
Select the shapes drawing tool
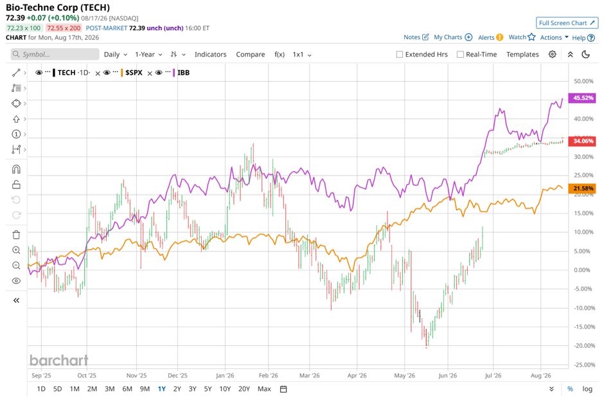16,104
